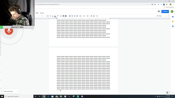The height and width of the screenshot is (98, 175).
Task: Launch Microsoft Edge from the taskbar
Action: (48, 96)
